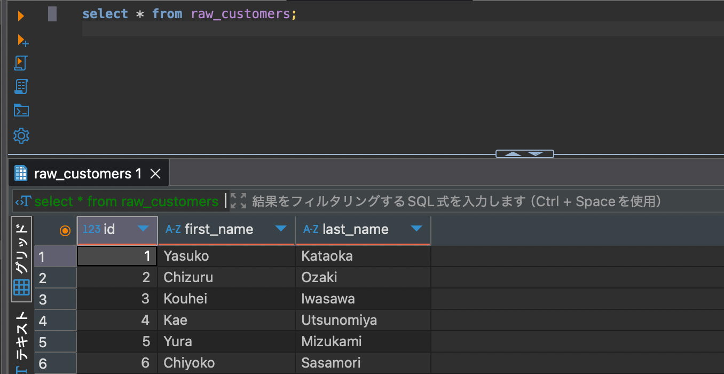Click the id cell in Chiyoko's row
Image resolution: width=724 pixels, height=374 pixels.
click(117, 363)
